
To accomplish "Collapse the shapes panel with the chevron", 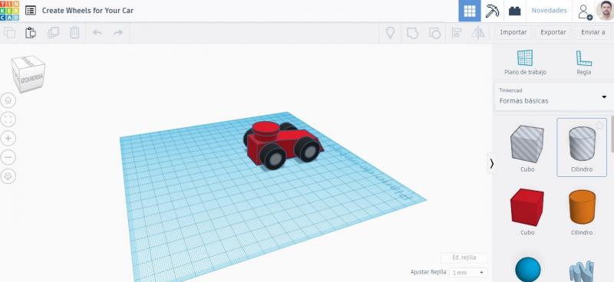I will tap(491, 163).
